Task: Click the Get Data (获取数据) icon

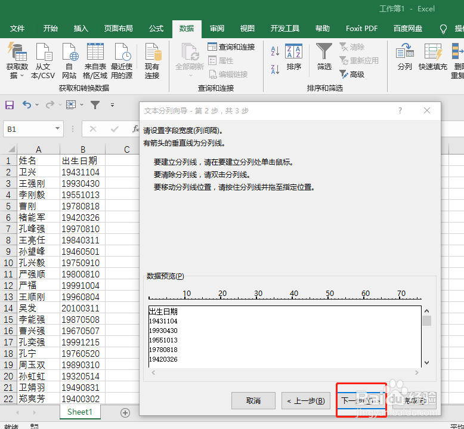Action: pyautogui.click(x=17, y=52)
